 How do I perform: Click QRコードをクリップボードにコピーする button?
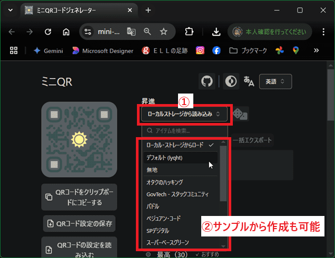[79, 197]
